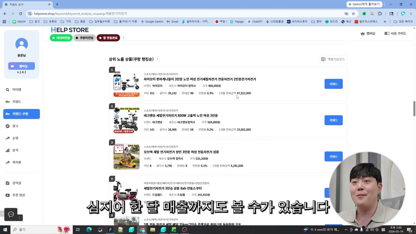Click 키워드 button for 모브텍 product
This screenshot has height=234, width=416.
333,156
